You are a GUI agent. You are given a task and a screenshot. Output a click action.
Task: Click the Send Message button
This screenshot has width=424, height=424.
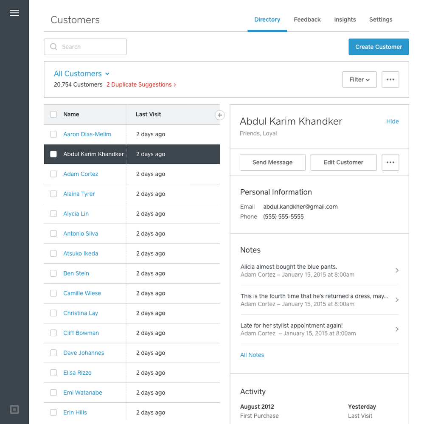pyautogui.click(x=272, y=163)
